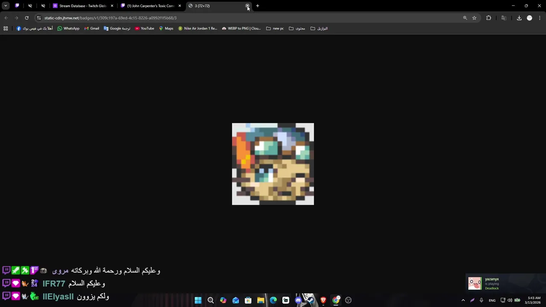Open the Extensions puzzle menu
Image resolution: width=546 pixels, height=307 pixels.
[x=489, y=18]
